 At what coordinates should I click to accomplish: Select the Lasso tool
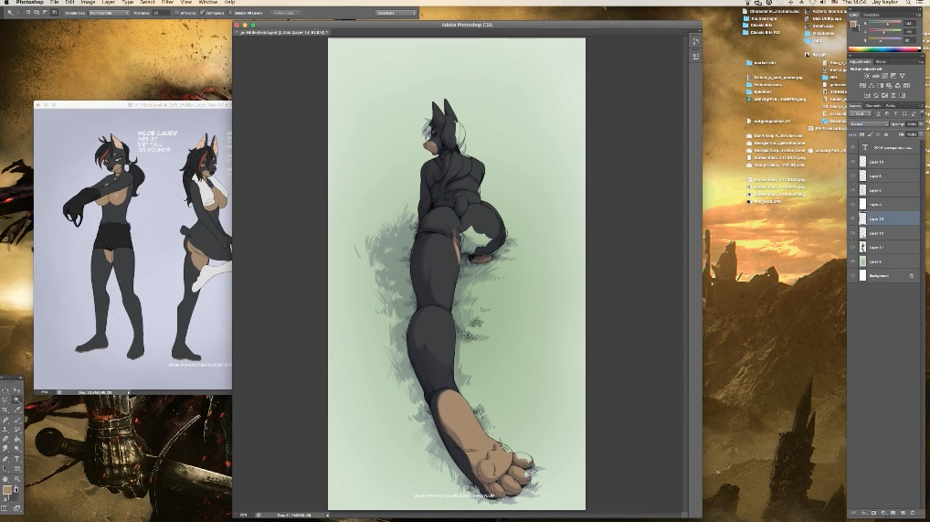point(5,399)
